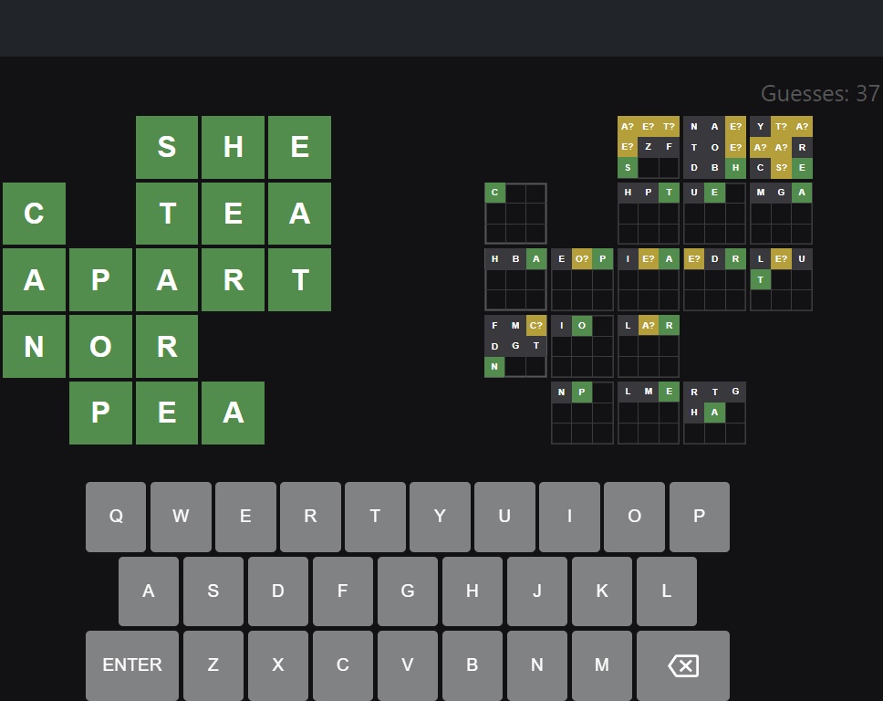Click the green H tile in SHE
Screen dimensions: 883x701
click(234, 147)
